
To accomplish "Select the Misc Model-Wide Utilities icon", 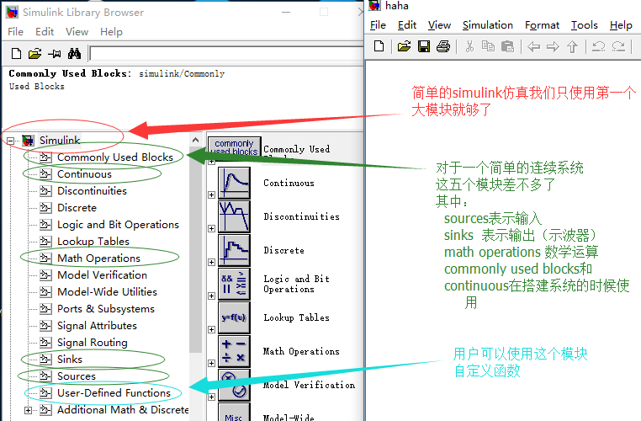I will coord(234,412).
